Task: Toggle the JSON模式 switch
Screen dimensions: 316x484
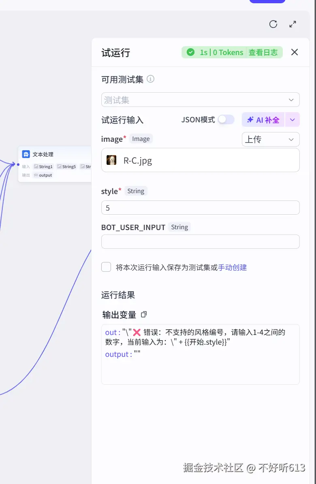Action: point(226,119)
